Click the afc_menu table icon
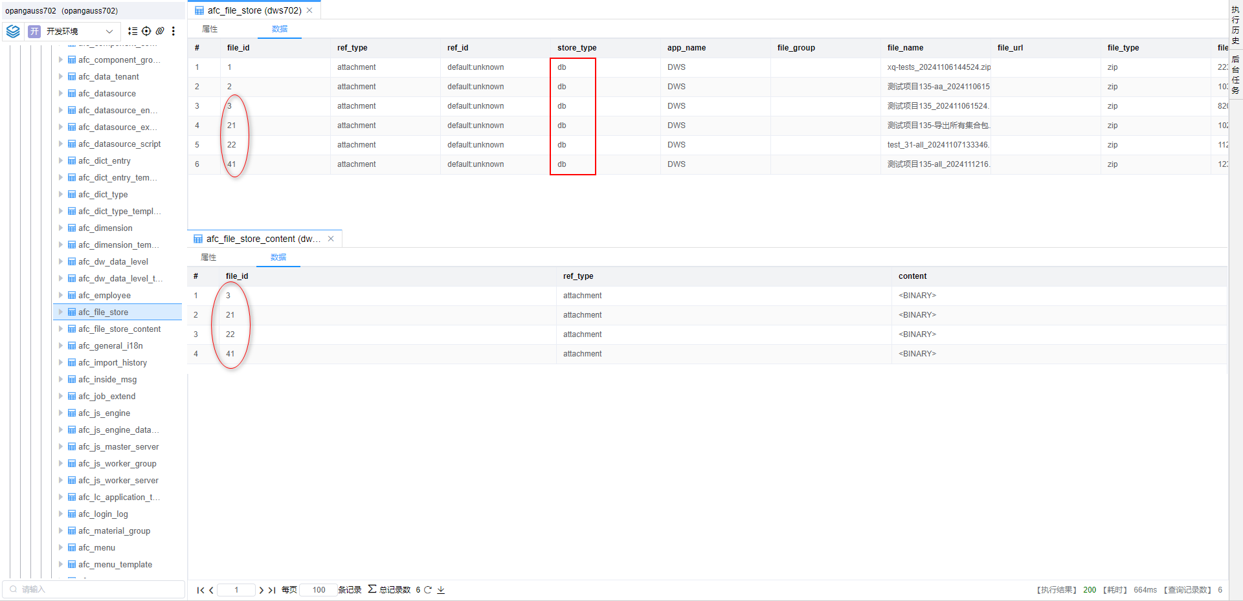This screenshot has height=601, width=1243. point(72,547)
